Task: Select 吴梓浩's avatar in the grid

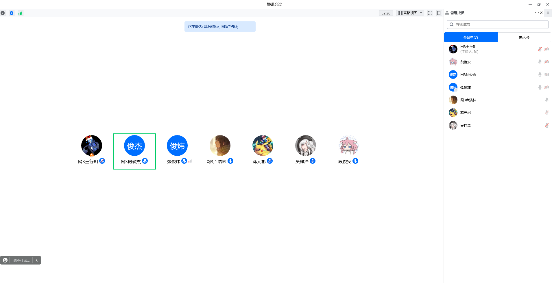Action: (x=306, y=146)
